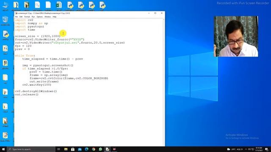Select the Python file icon below Recycle Bin

[6, 35]
